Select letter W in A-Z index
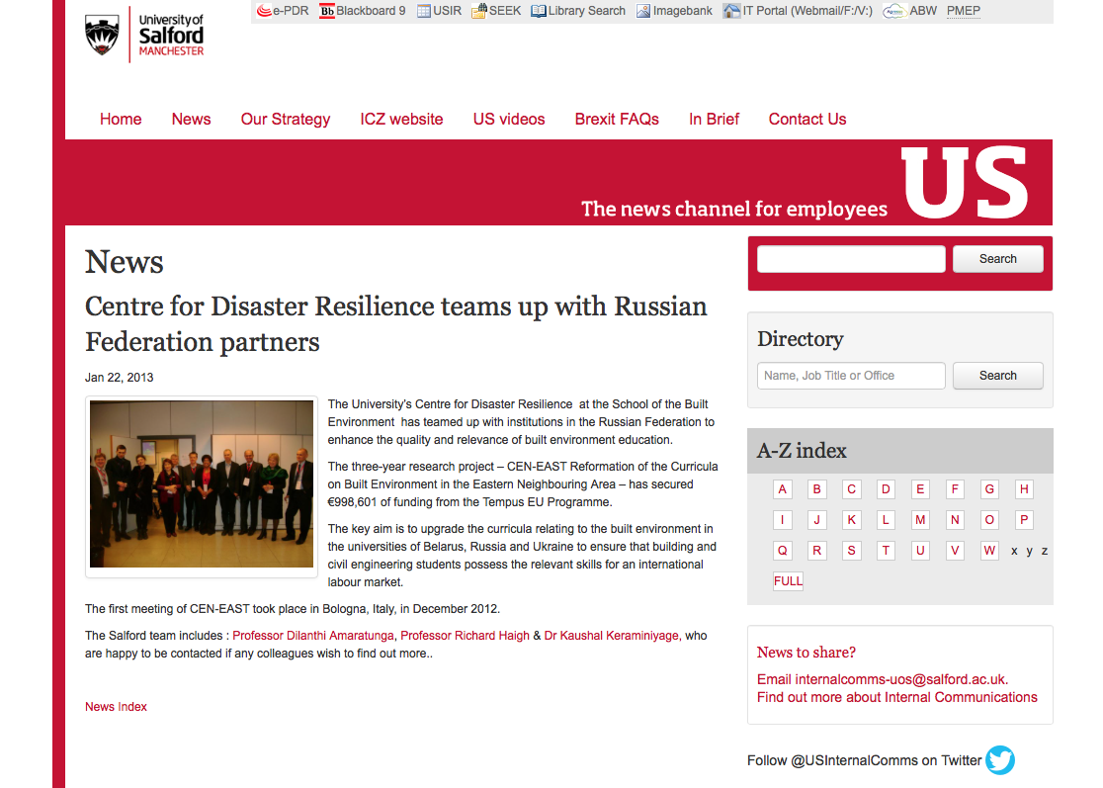The image size is (1103, 788). [989, 550]
